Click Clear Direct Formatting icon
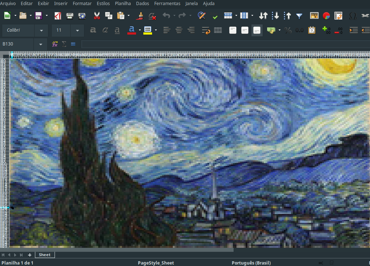This screenshot has height=266, width=370. coord(152,16)
